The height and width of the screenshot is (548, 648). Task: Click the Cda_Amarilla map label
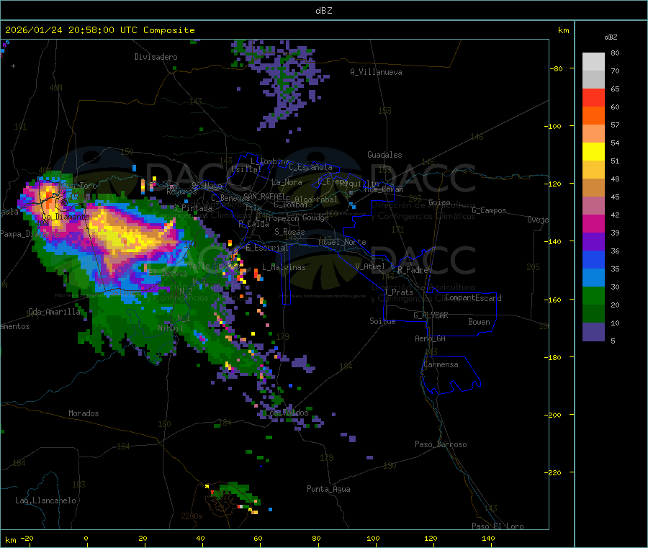(x=55, y=312)
